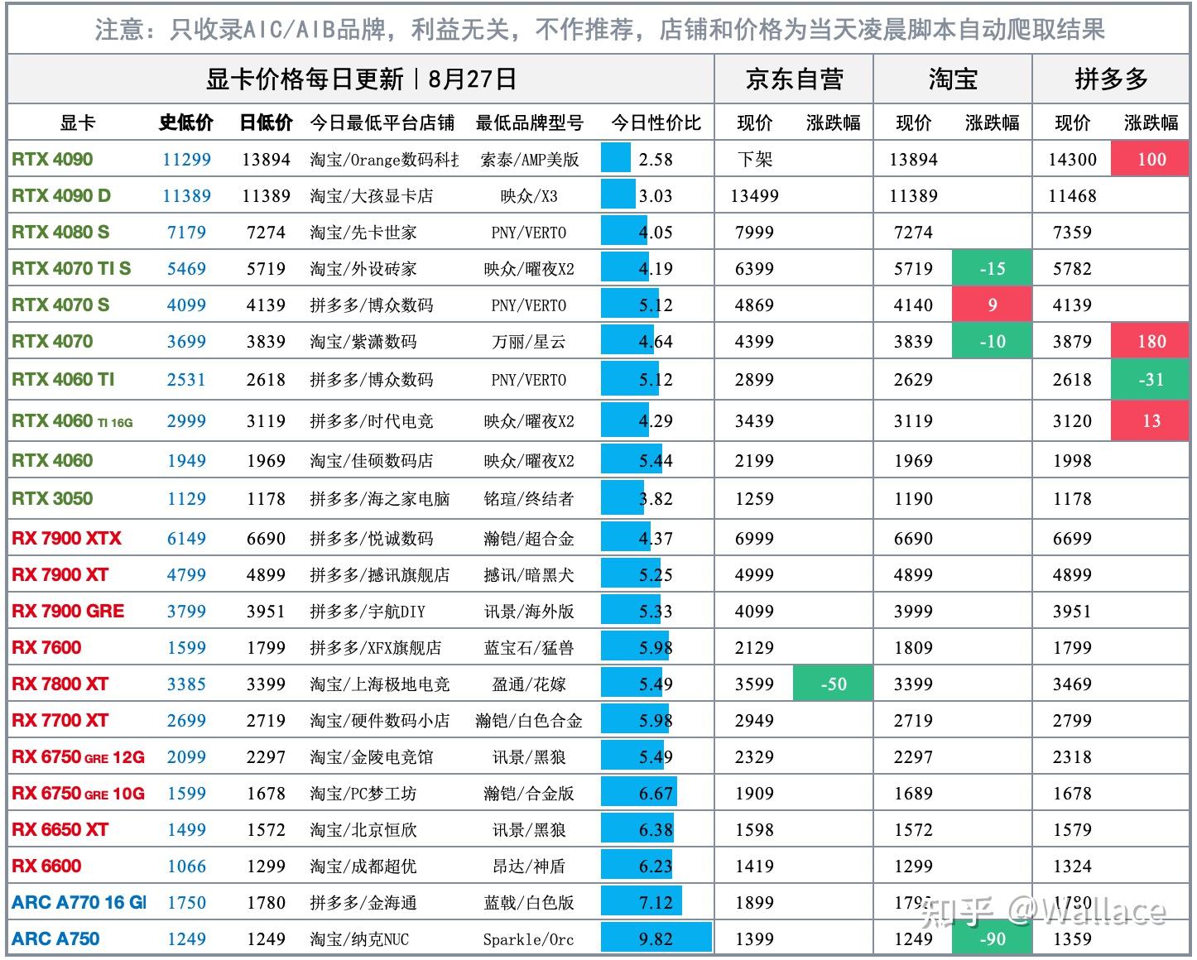This screenshot has height=960, width=1197.
Task: Click shop 淘宝/北京恒欣
Action: [363, 830]
